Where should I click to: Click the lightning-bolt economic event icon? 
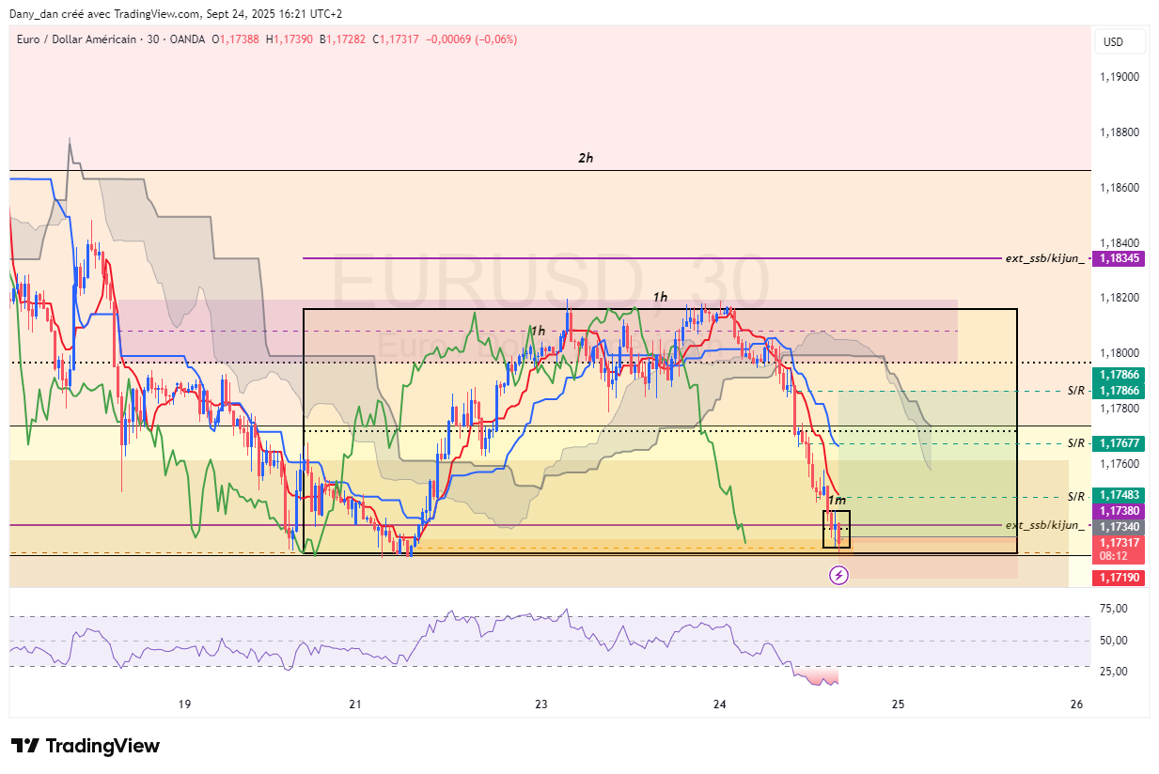pyautogui.click(x=839, y=575)
